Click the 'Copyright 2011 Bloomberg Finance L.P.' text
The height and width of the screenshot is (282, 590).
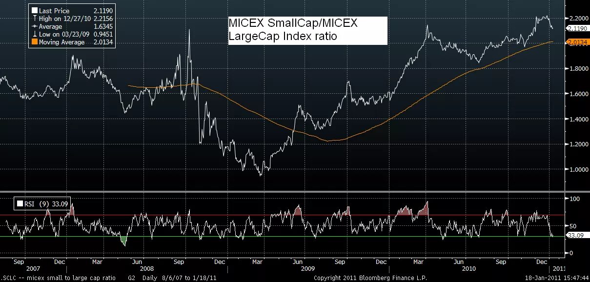click(x=371, y=278)
